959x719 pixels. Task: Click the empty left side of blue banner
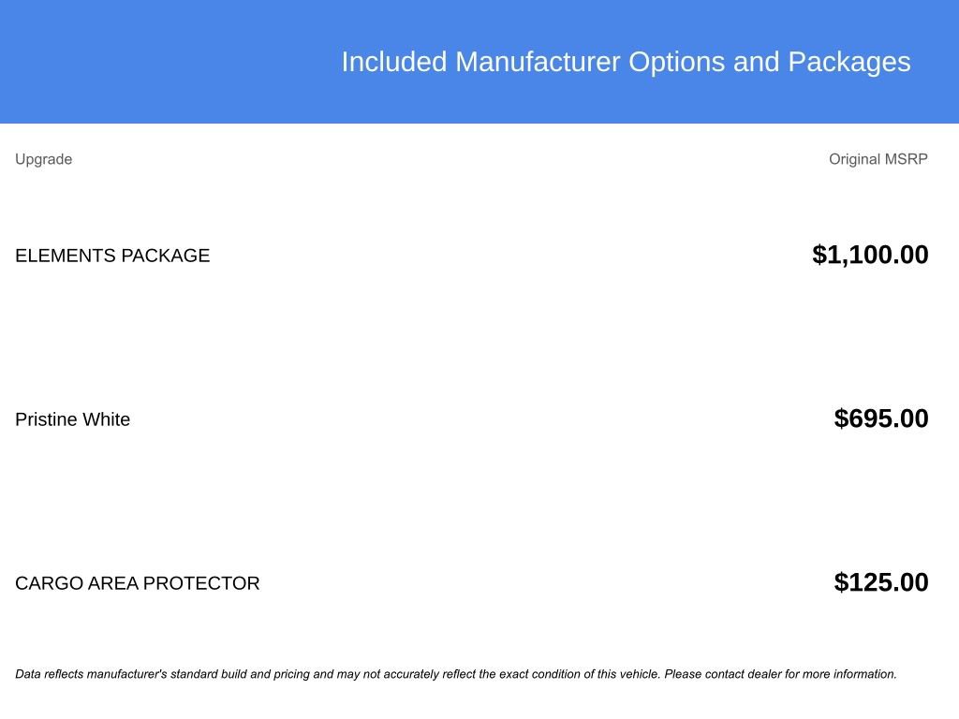[x=140, y=62]
